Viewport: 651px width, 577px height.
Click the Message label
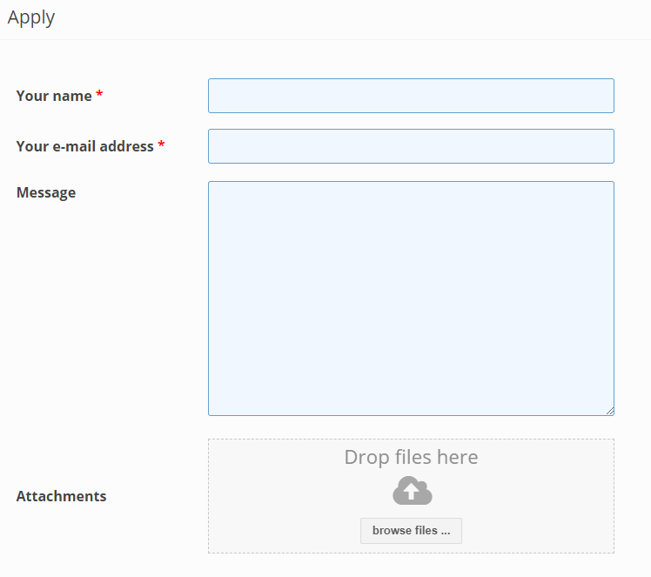[46, 192]
